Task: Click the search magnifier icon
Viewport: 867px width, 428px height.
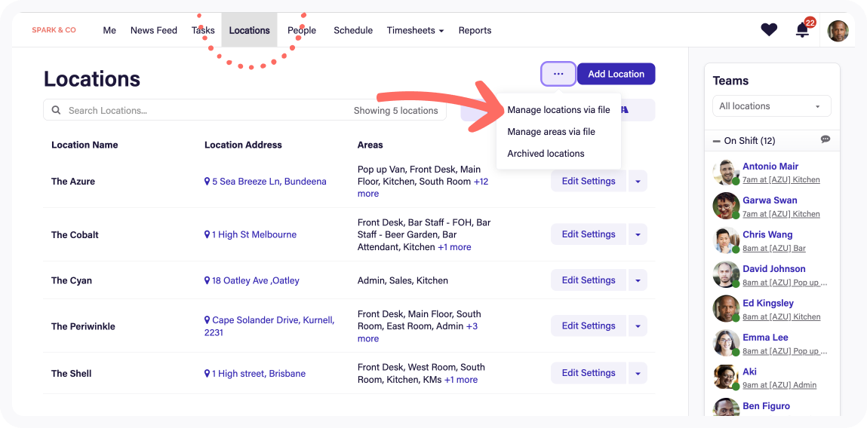Action: tap(56, 111)
